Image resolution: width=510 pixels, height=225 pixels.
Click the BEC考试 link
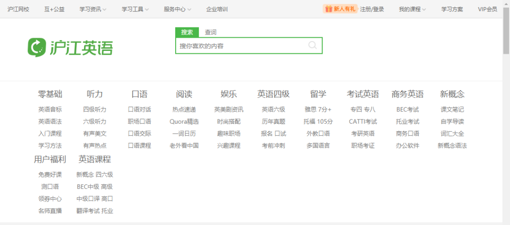[x=408, y=109]
